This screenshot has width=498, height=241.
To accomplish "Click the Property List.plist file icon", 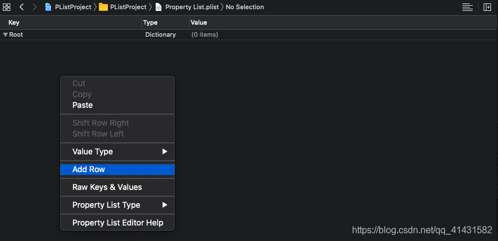I will [159, 7].
